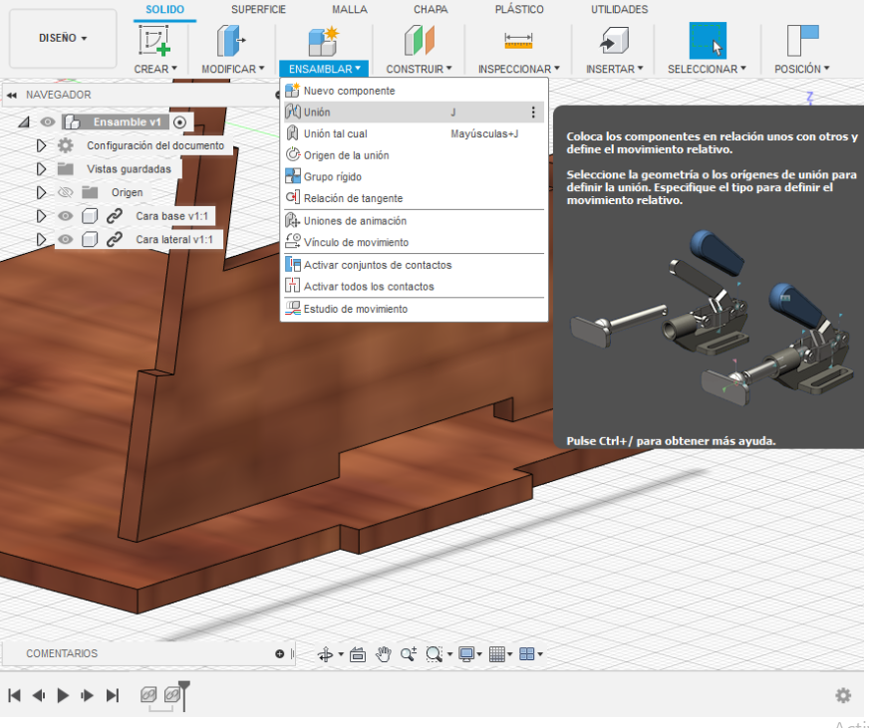Select Relación de tangente entry
The image size is (869, 728).
coord(414,198)
